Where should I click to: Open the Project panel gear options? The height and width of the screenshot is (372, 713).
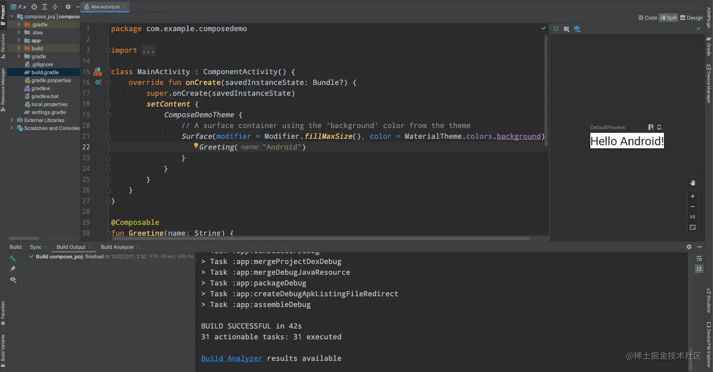(x=68, y=7)
